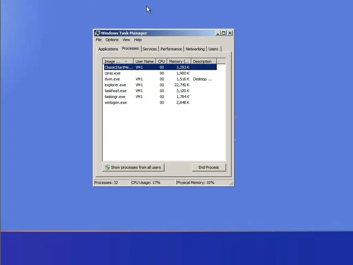The height and width of the screenshot is (265, 353).
Task: Switch to the Applications tab
Action: pyautogui.click(x=108, y=49)
